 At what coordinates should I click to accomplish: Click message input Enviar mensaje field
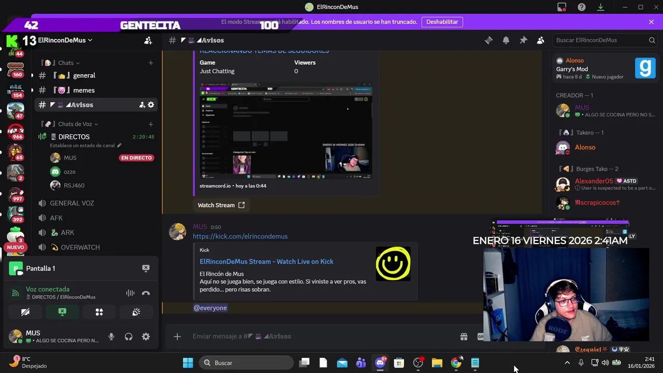point(321,336)
